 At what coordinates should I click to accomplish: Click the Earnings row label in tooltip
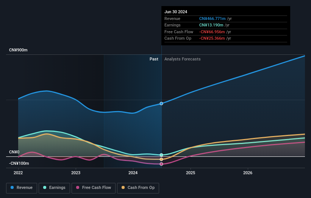click(x=172, y=25)
